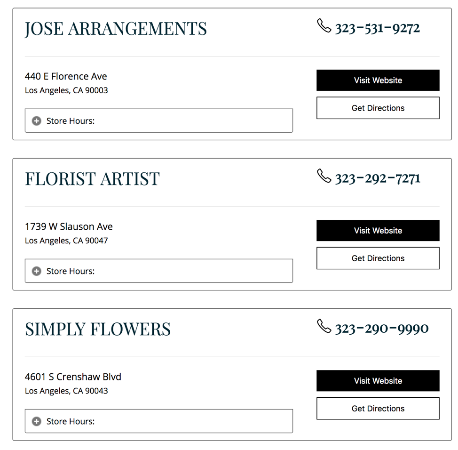Image resolution: width=458 pixels, height=450 pixels.
Task: Call phone number 323-531-9272
Action: click(377, 28)
